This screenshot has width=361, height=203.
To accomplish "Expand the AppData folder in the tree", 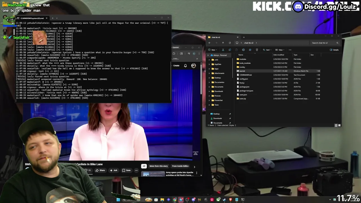I will tap(209, 64).
